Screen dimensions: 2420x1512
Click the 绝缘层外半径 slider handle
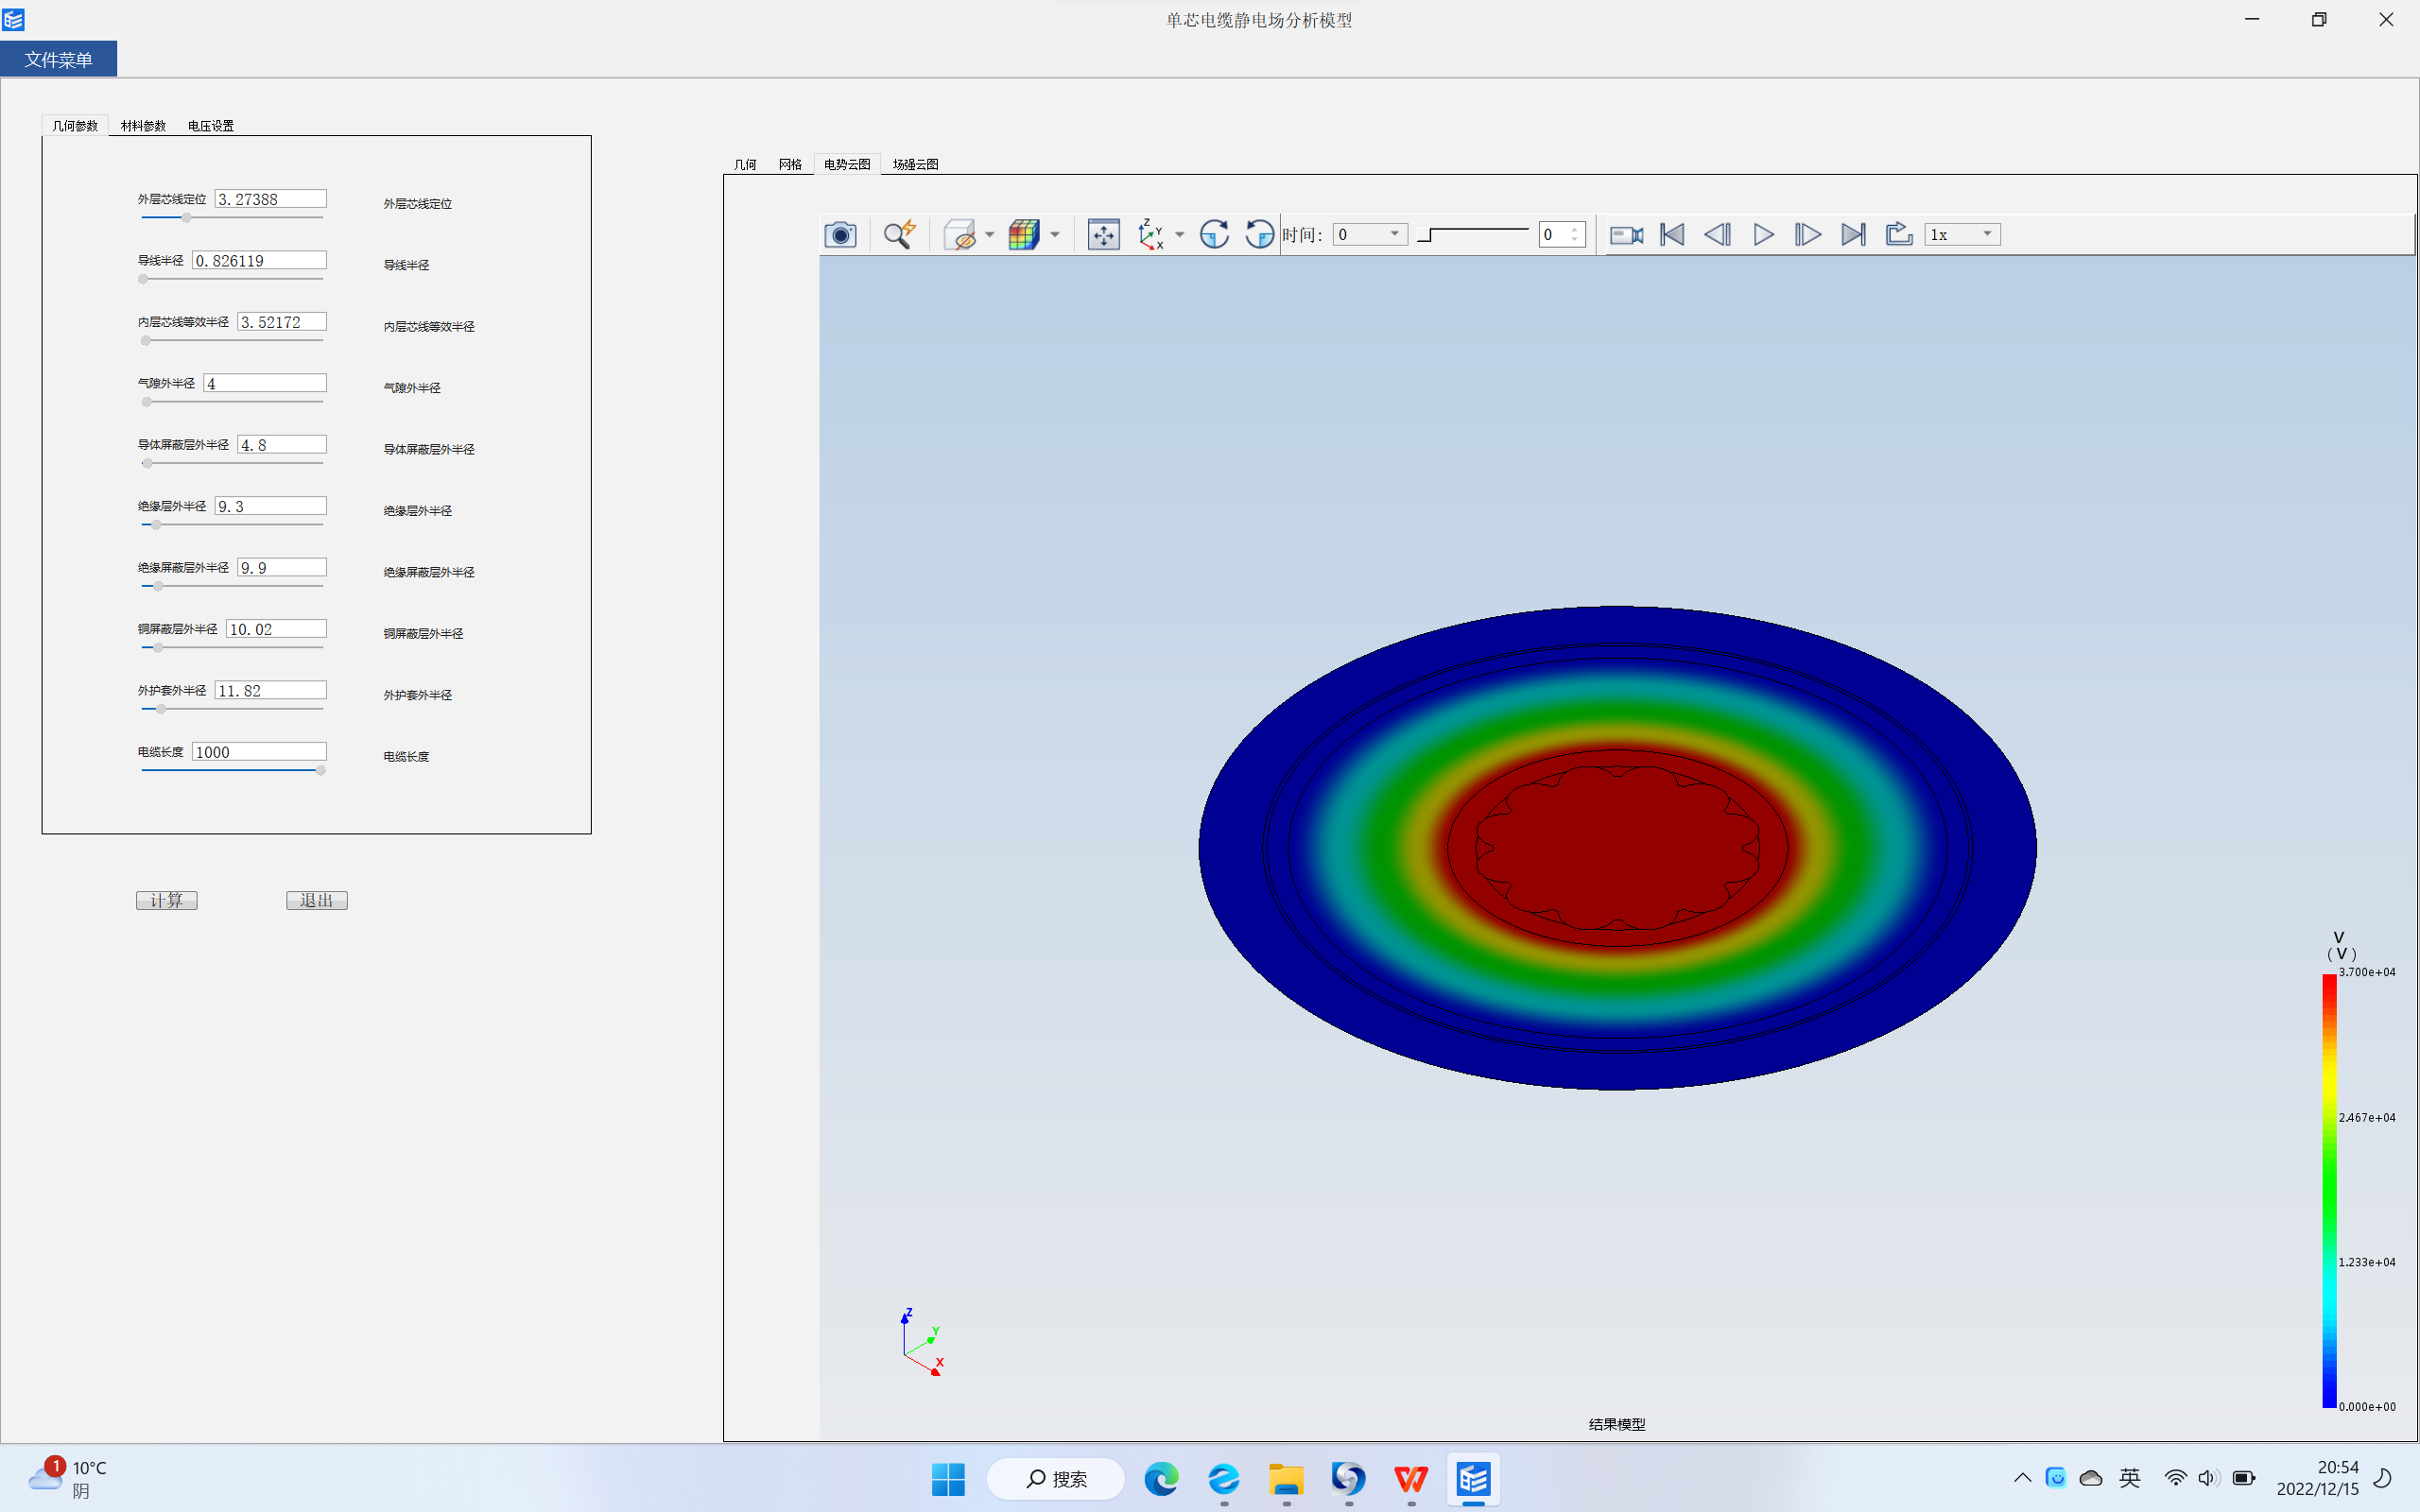pyautogui.click(x=156, y=524)
